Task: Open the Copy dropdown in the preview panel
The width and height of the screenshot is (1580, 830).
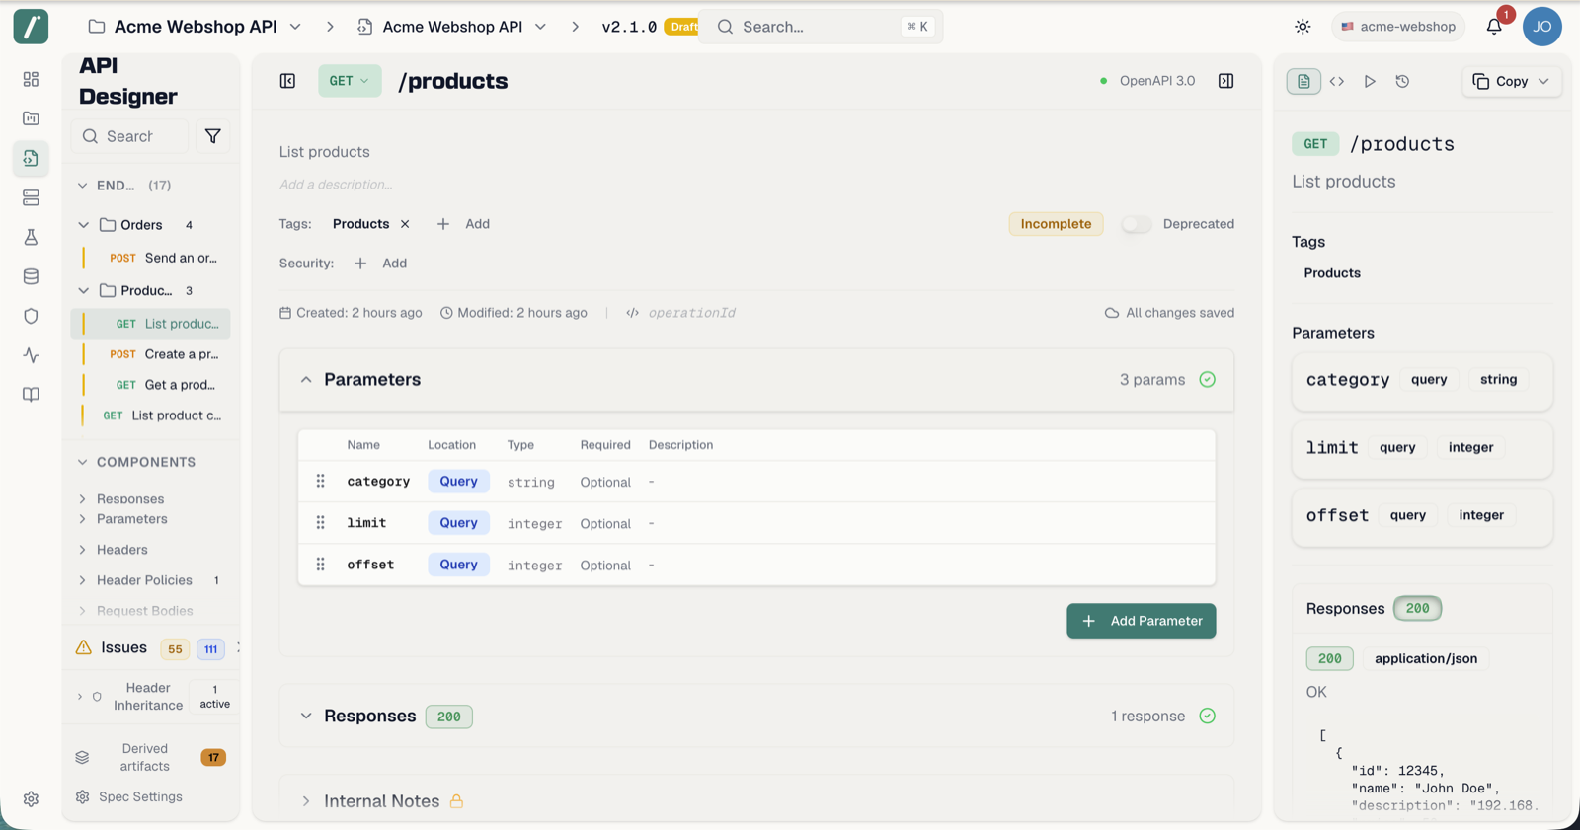Action: click(1511, 82)
